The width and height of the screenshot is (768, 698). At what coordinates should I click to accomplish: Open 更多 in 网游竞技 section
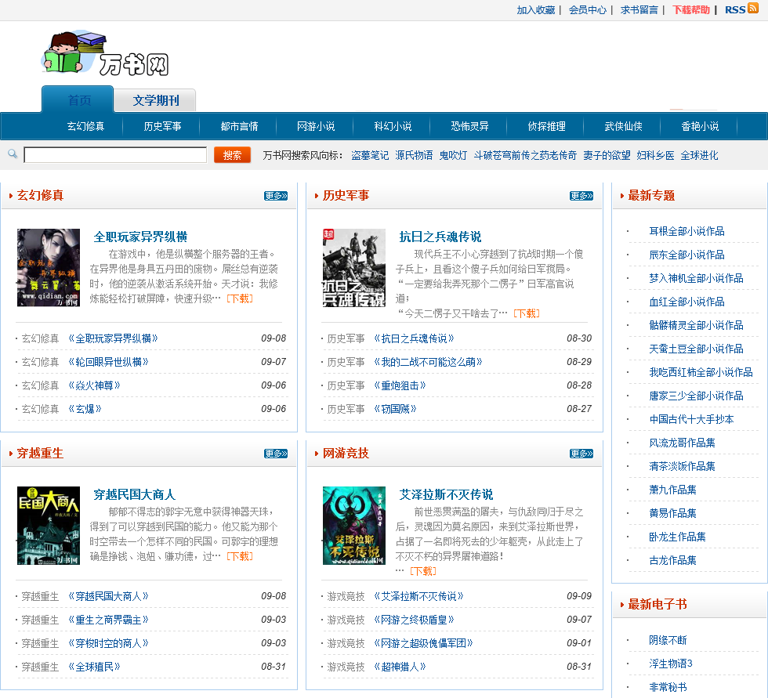(581, 454)
